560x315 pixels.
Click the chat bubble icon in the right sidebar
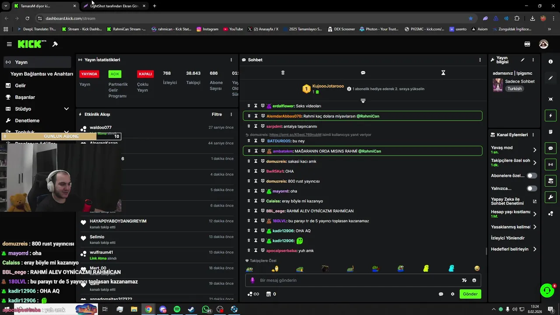(x=550, y=148)
